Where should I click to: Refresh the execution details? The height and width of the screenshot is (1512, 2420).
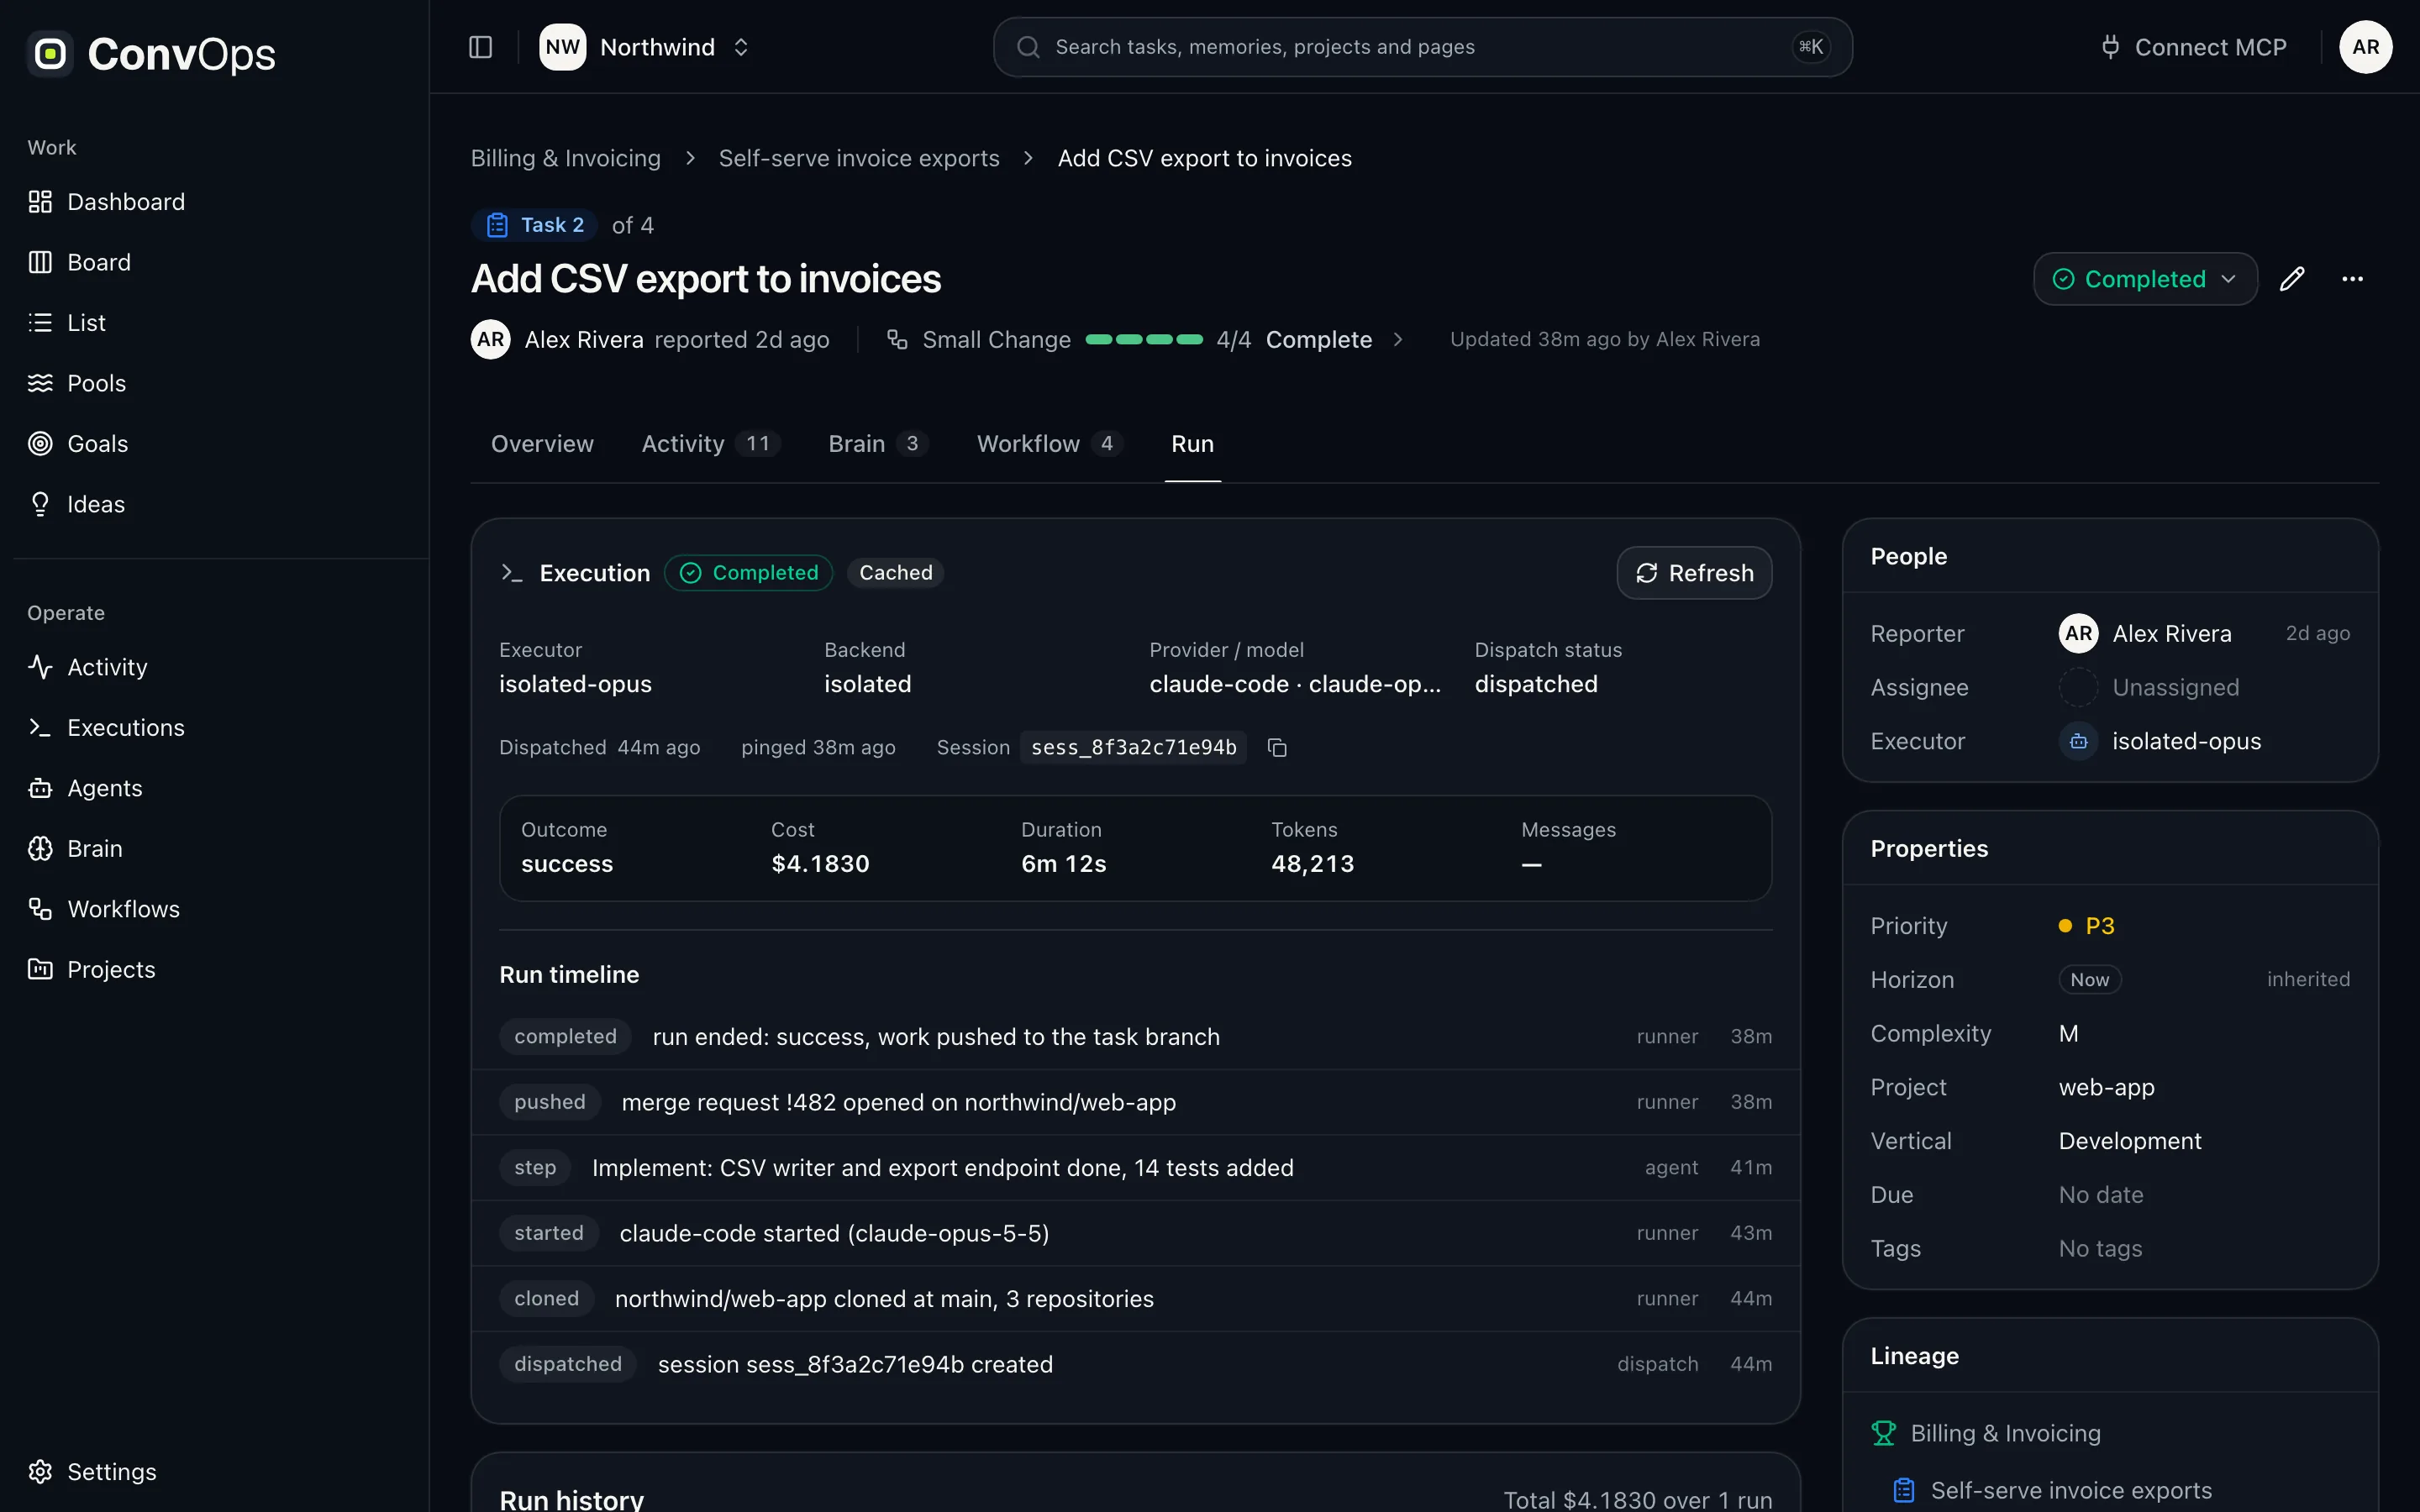pyautogui.click(x=1694, y=573)
